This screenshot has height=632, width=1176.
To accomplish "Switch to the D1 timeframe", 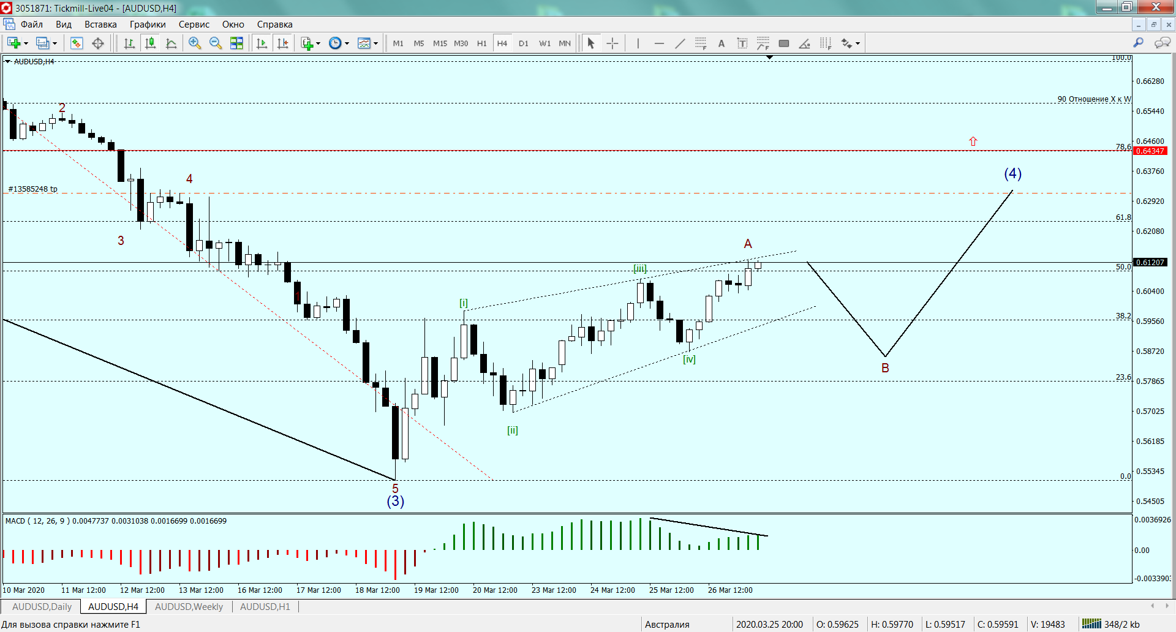I will [x=523, y=43].
